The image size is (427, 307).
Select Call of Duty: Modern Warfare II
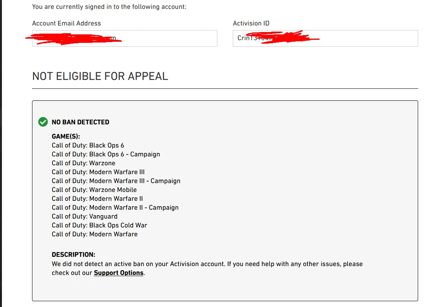click(x=97, y=198)
